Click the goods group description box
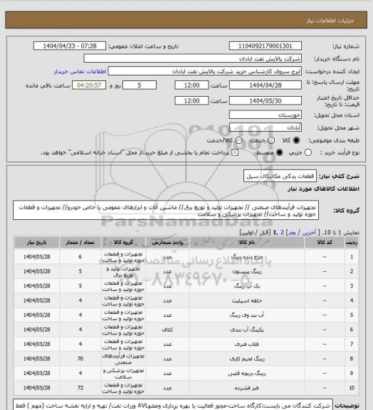373x410 pixels. coord(166,211)
